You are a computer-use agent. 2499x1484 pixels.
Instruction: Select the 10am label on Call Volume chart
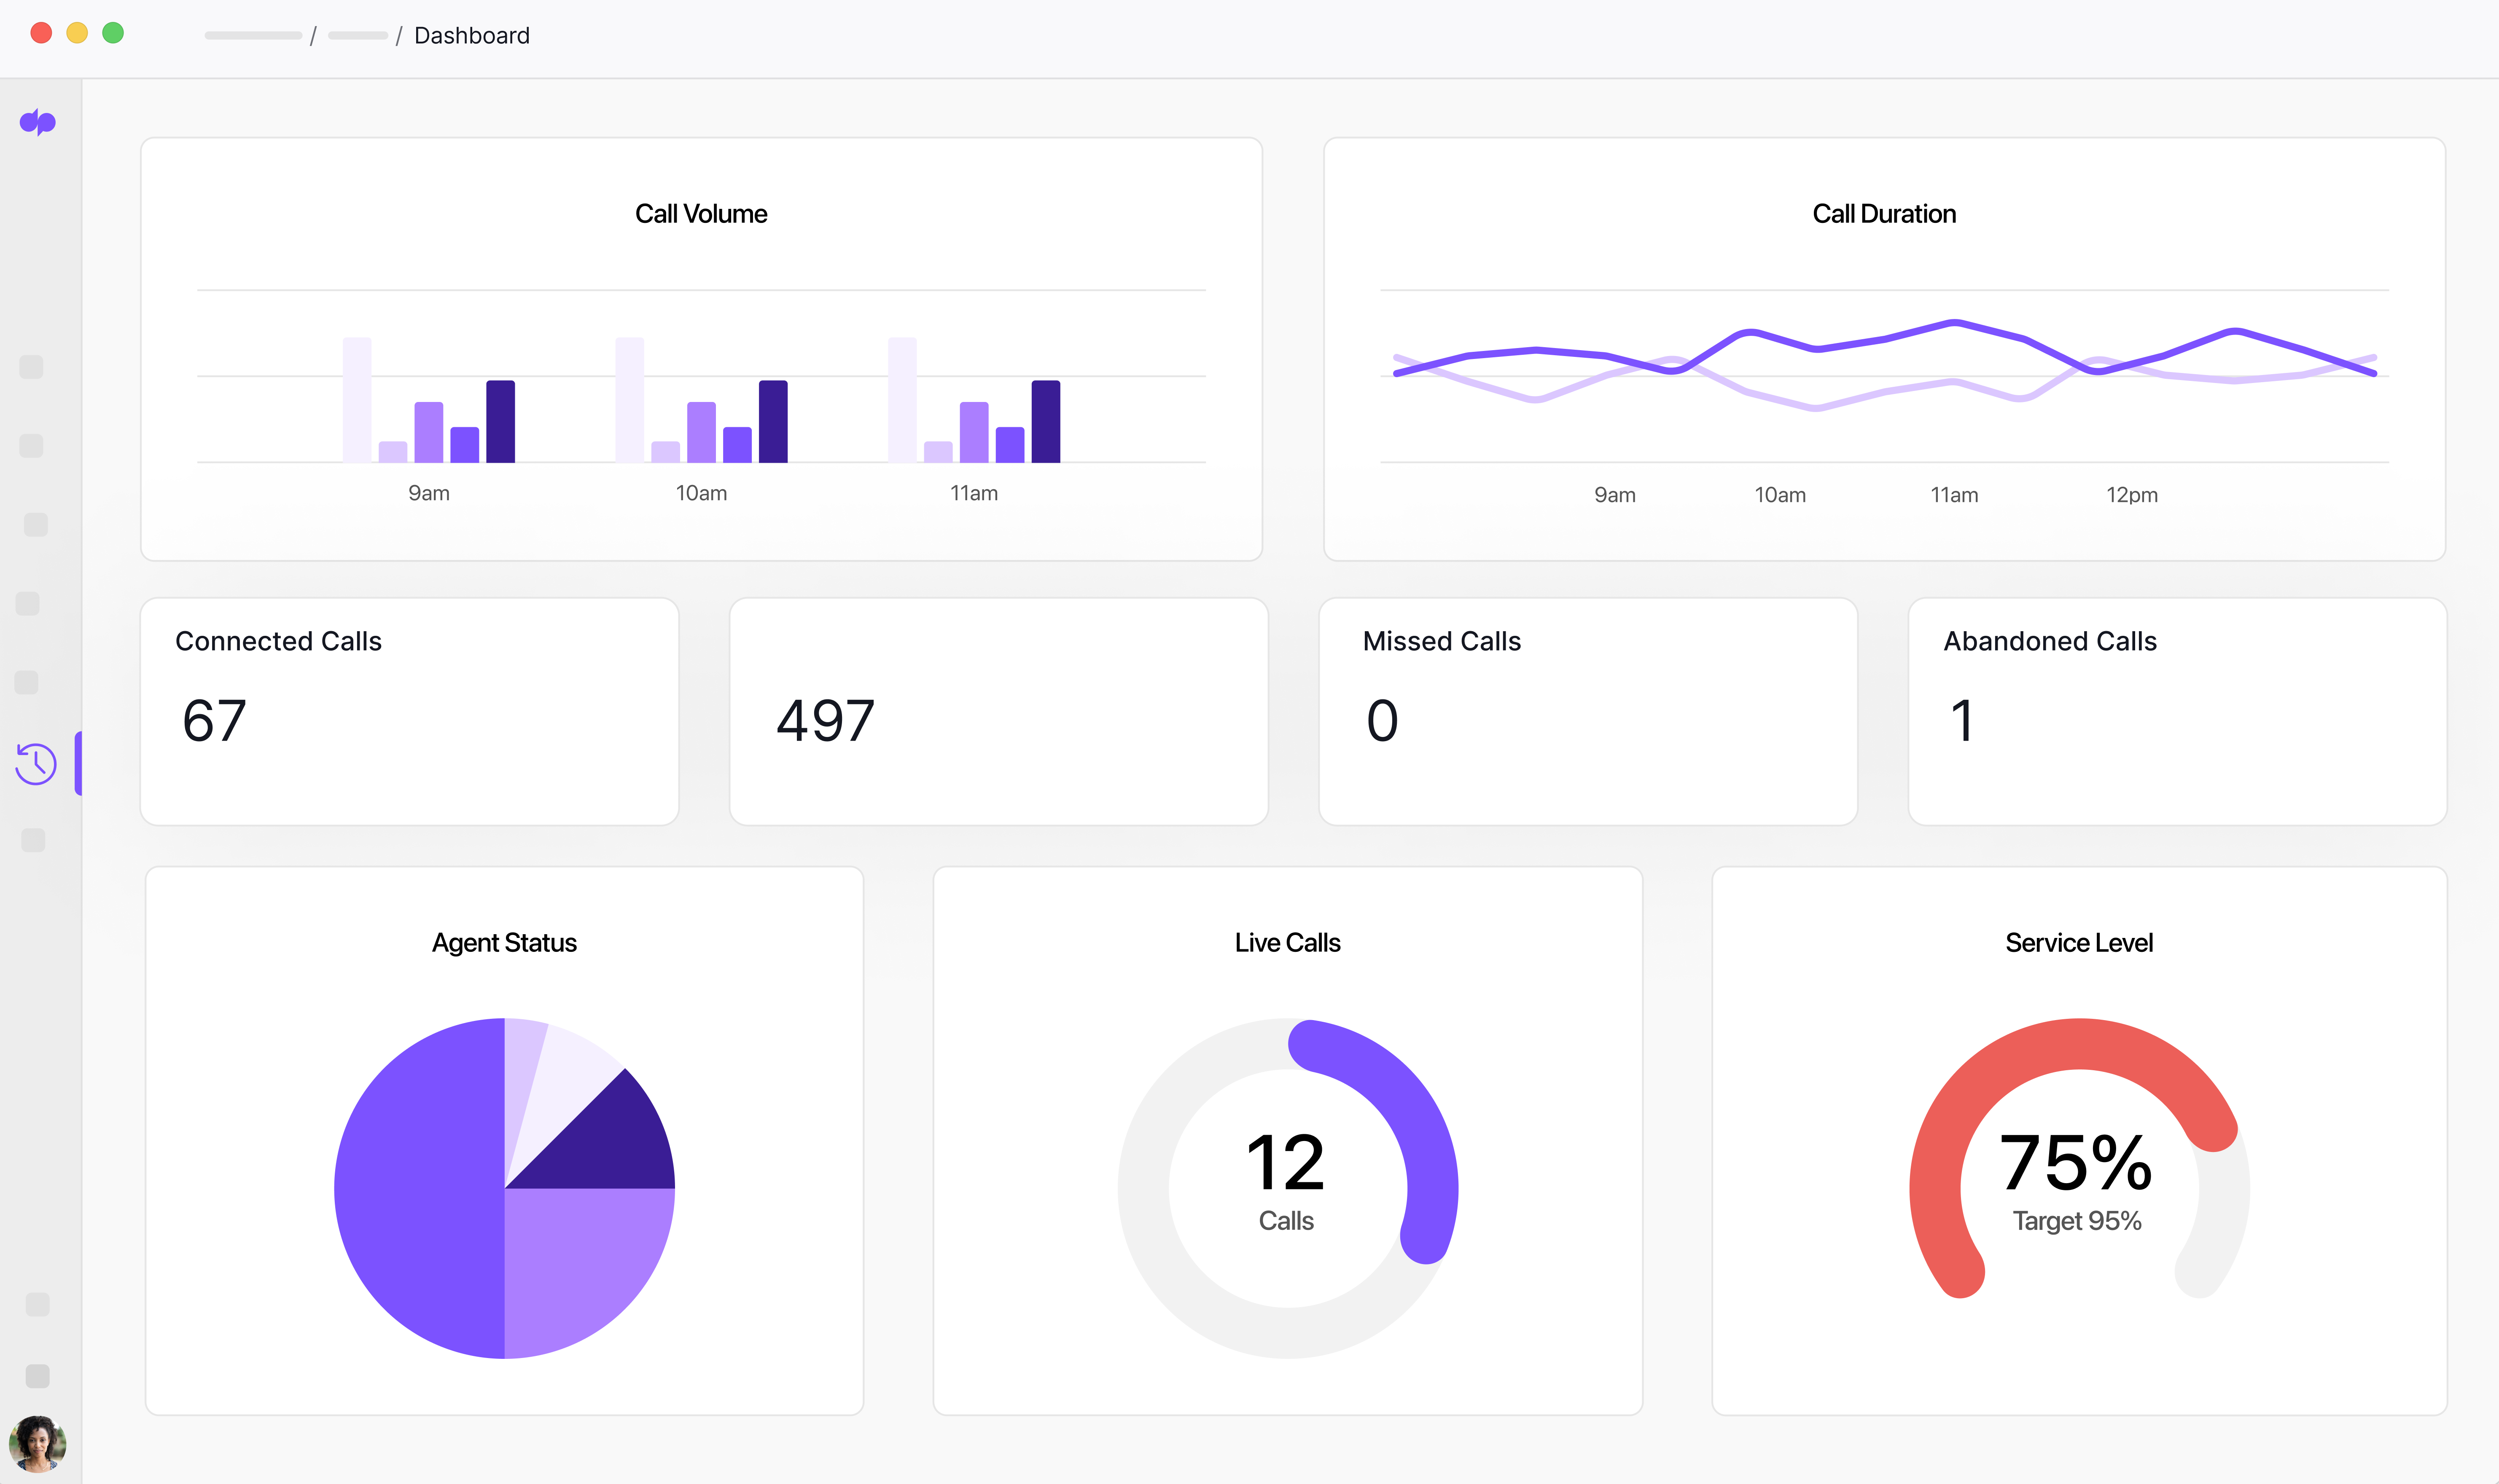pyautogui.click(x=701, y=493)
